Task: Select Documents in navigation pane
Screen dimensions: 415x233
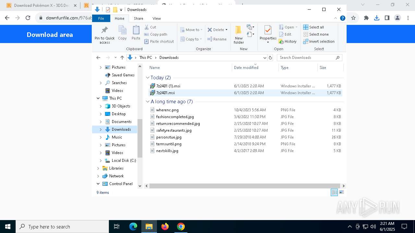Action: point(122,122)
